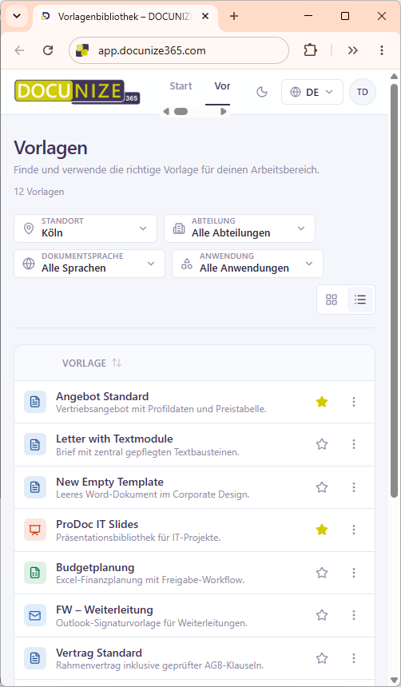Open the FW – Weiterleitung title
Viewport: 401px width, 687px height.
tap(105, 610)
